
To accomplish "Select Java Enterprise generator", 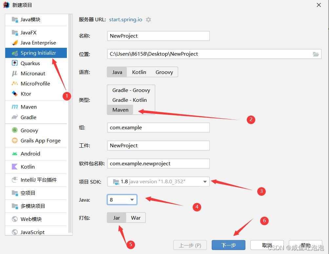I will click(36, 43).
